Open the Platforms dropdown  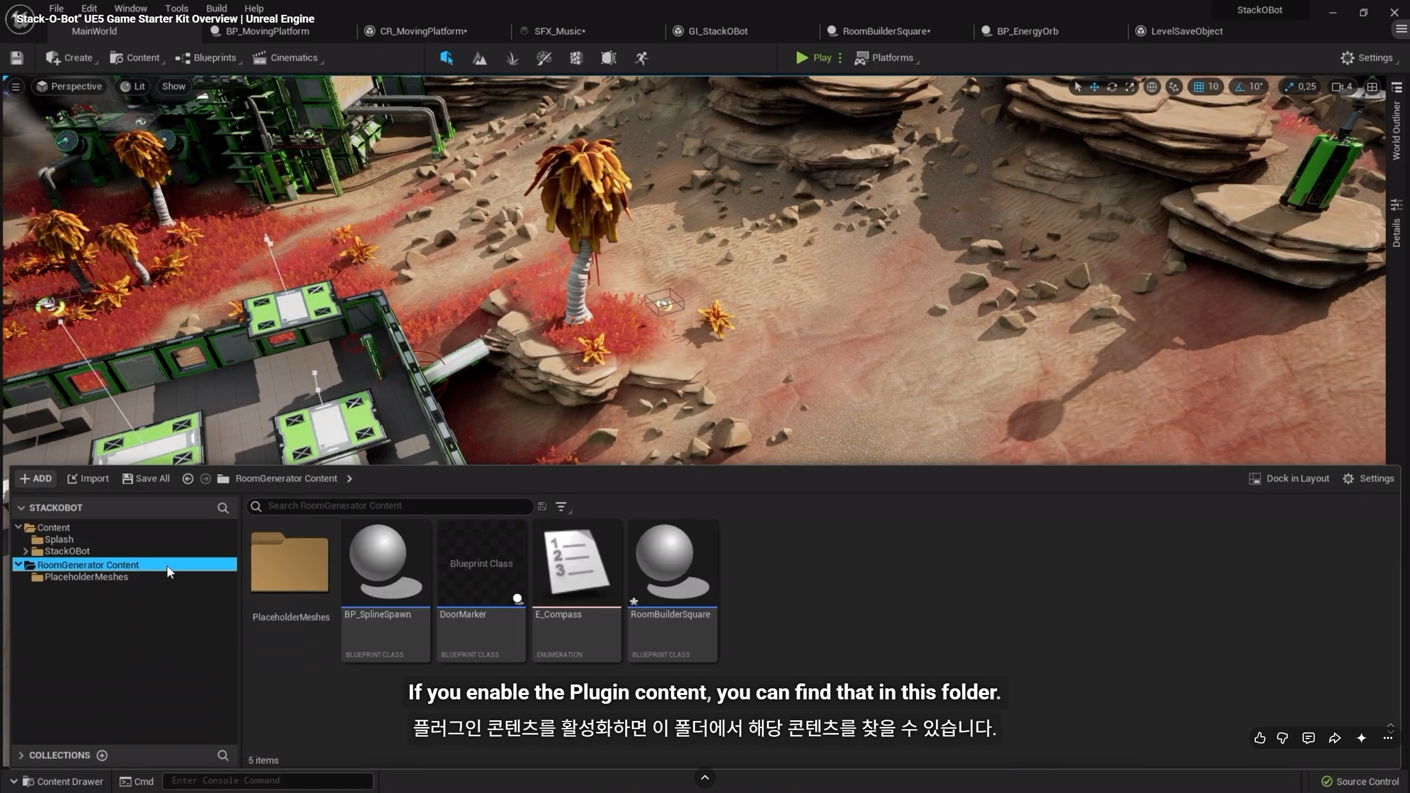886,58
